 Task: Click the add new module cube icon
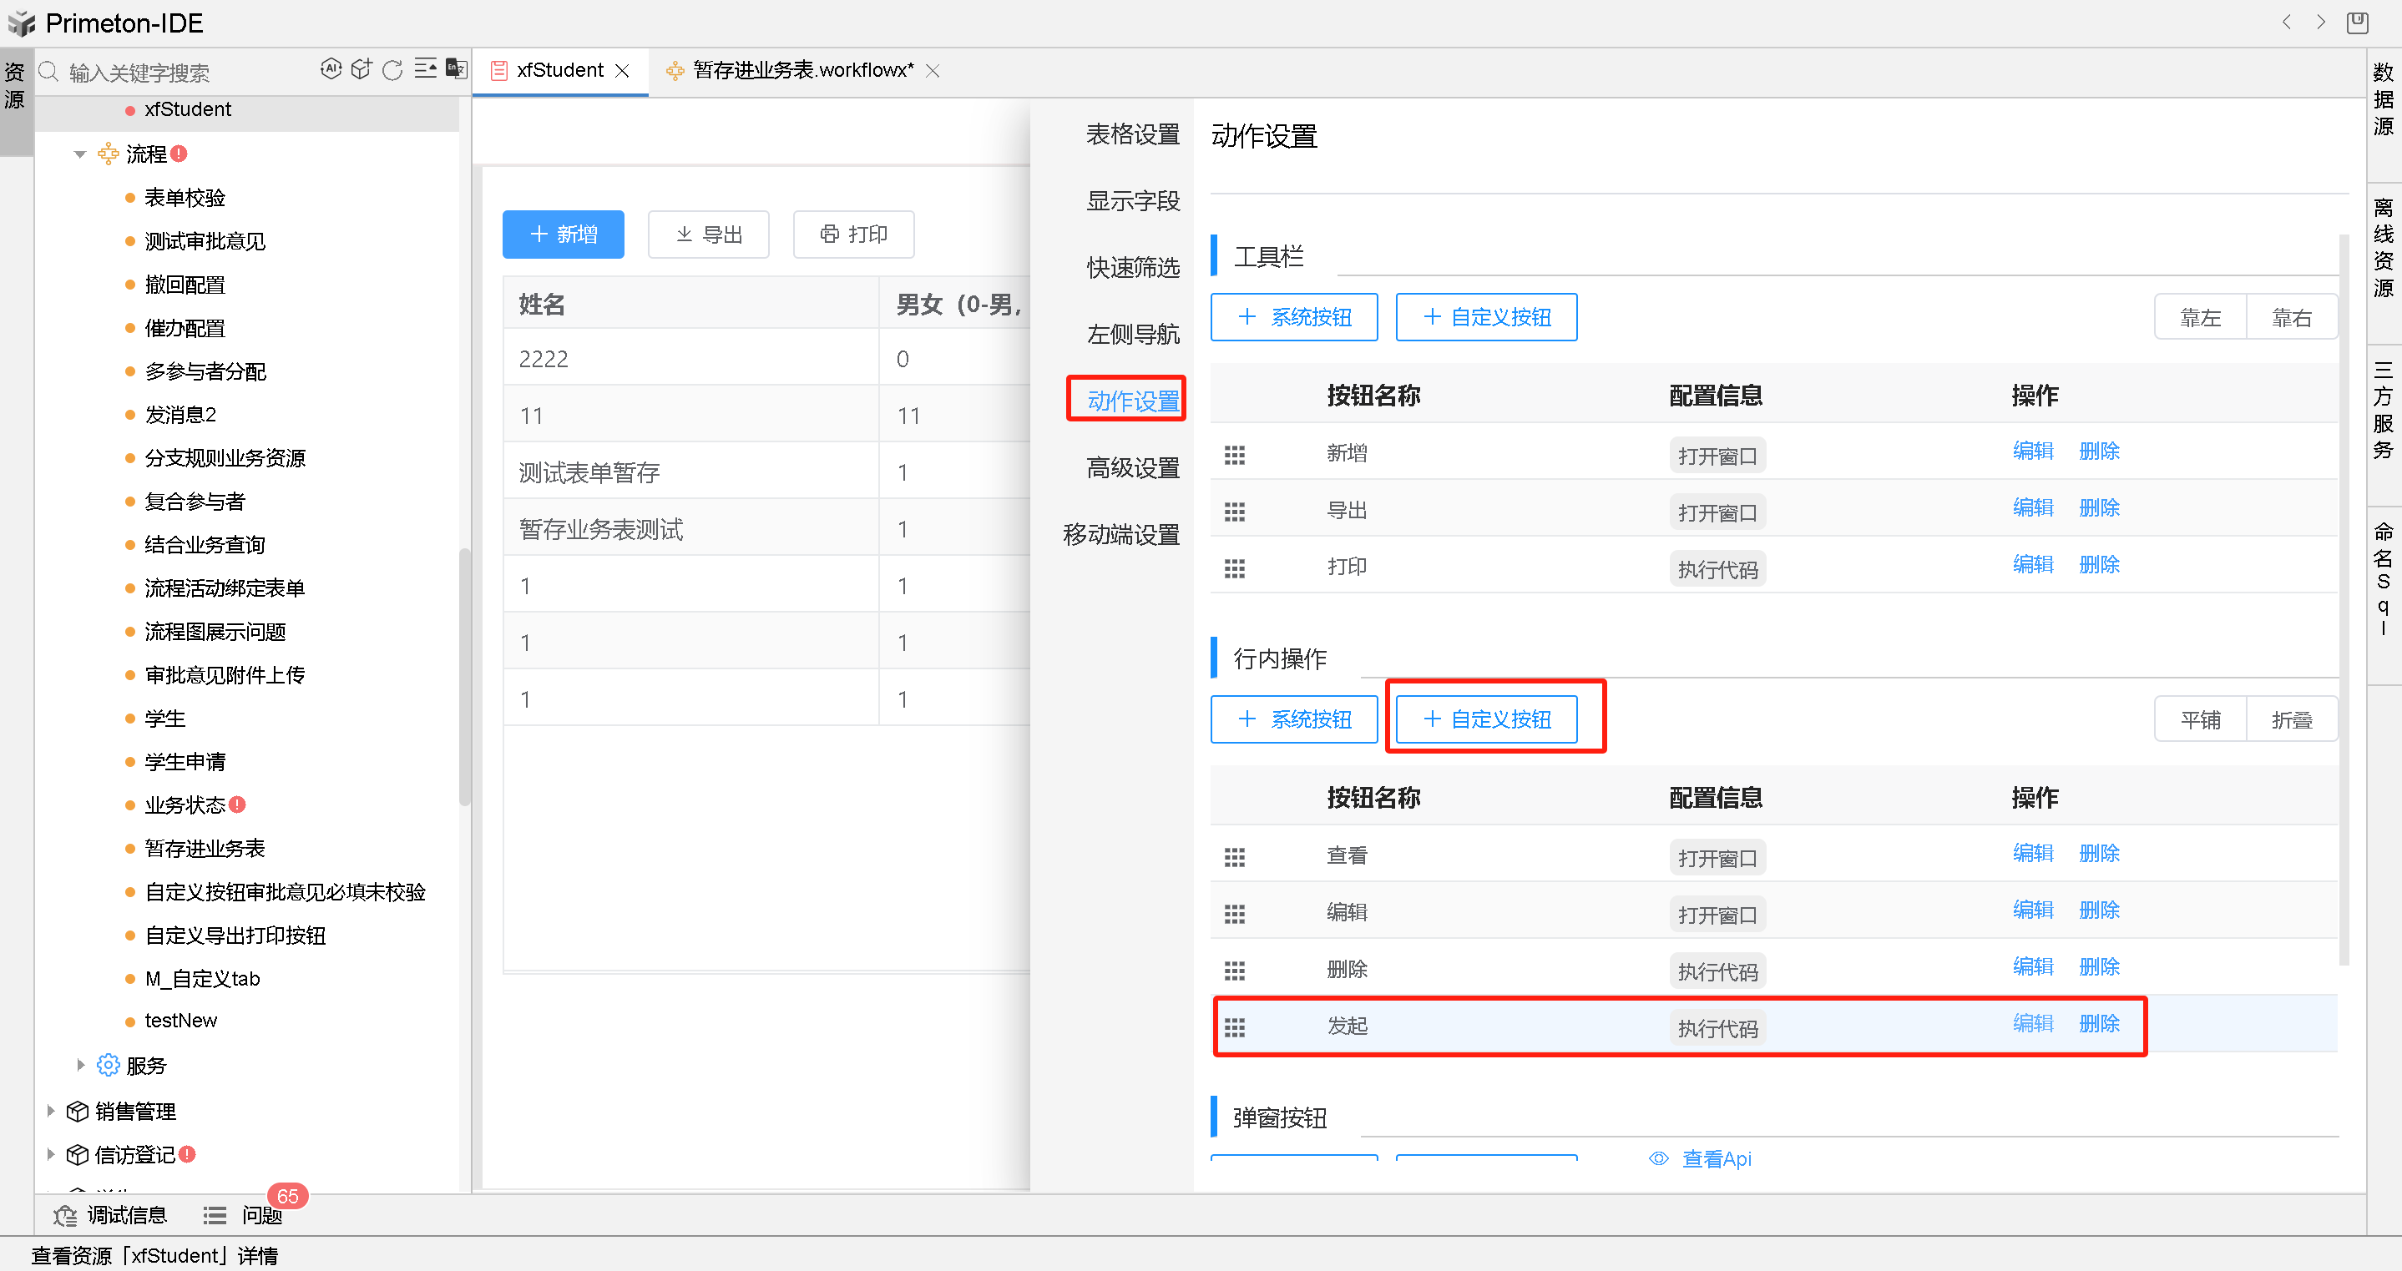pos(362,69)
